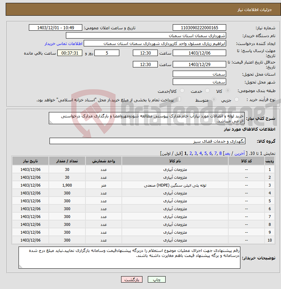The height and width of the screenshot is (289, 281).
Task: Go to page 3 of items
Action: 196,153
